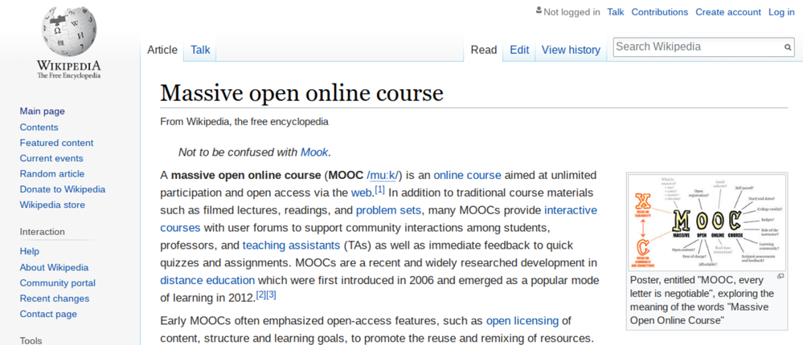Open the Article tab
Screen dimensions: 803x345
[x=162, y=50]
